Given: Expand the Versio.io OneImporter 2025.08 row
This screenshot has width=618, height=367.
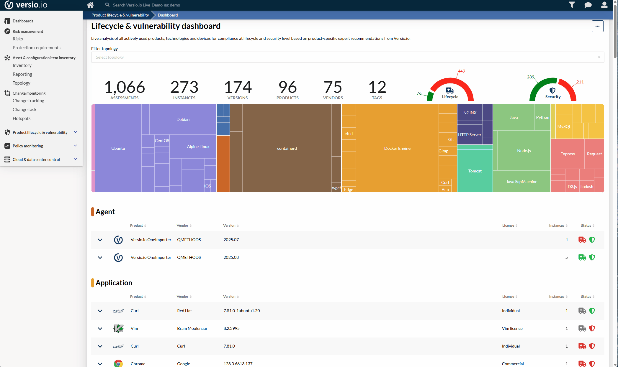Looking at the screenshot, I should pyautogui.click(x=100, y=258).
